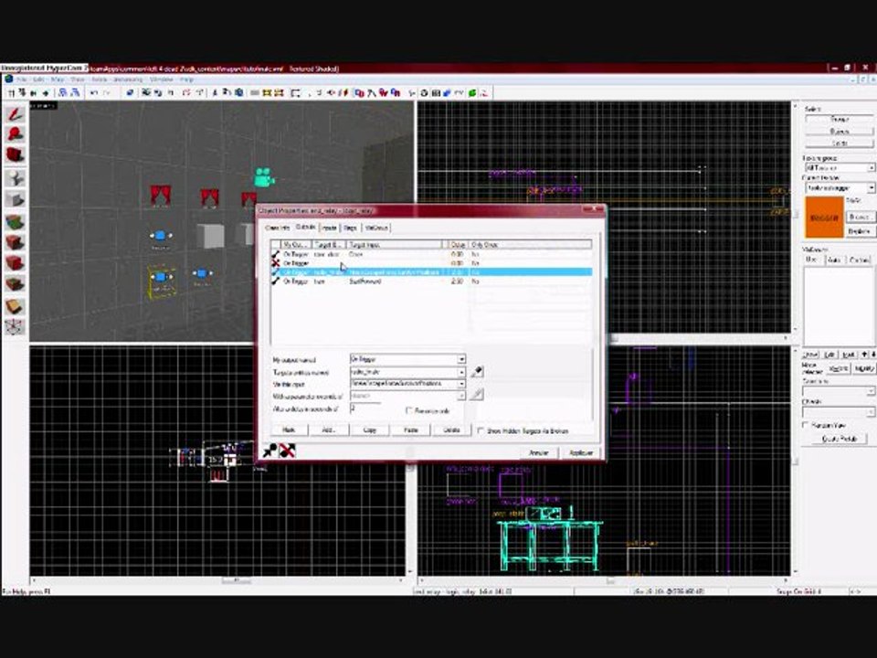Click the orange trigger texture swatch
Image resolution: width=877 pixels, height=658 pixels.
[x=824, y=218]
